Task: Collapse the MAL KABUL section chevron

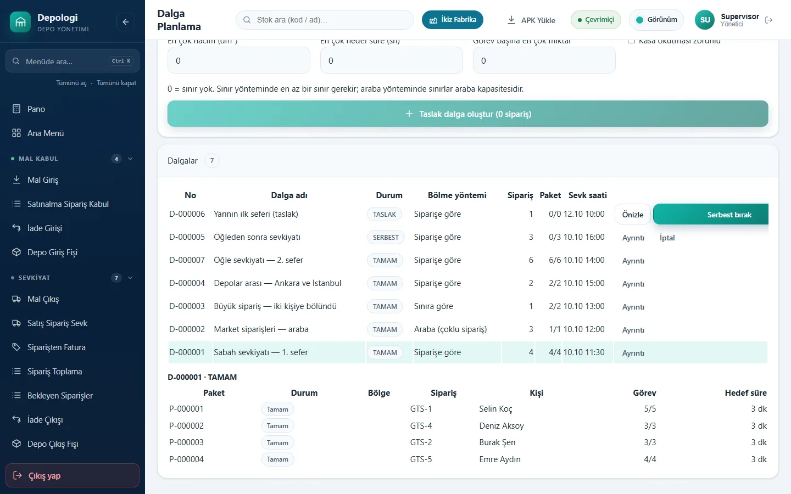Action: (x=130, y=159)
